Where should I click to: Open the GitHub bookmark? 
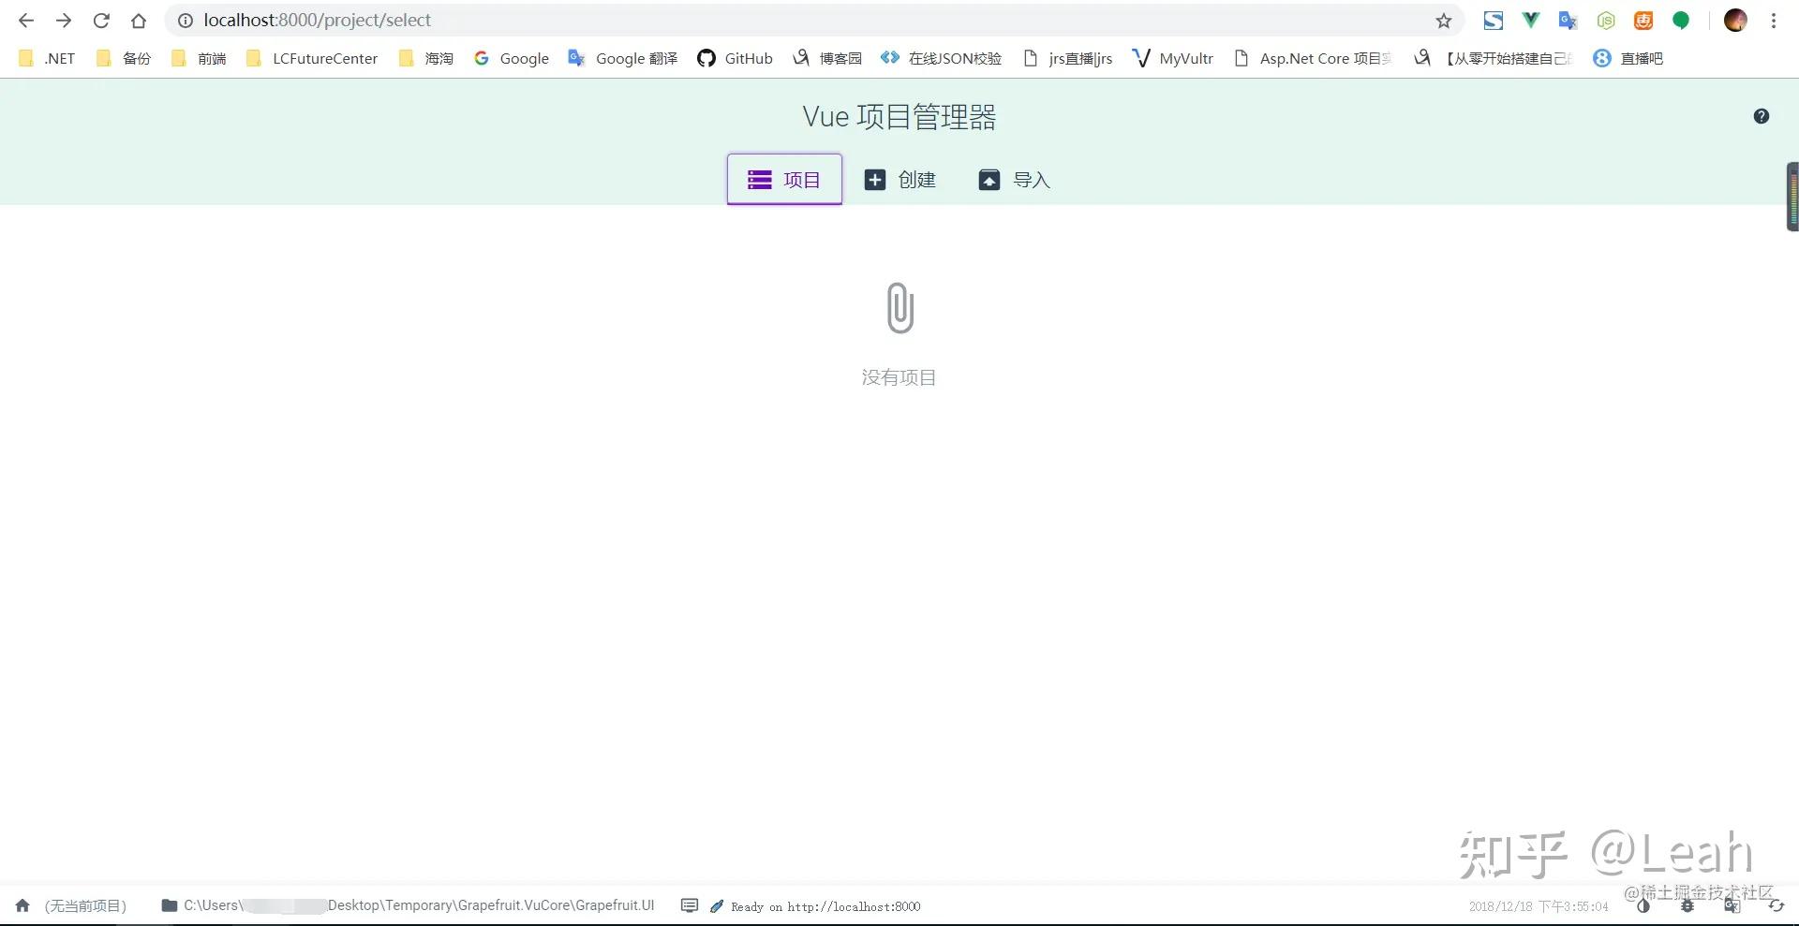pyautogui.click(x=734, y=58)
